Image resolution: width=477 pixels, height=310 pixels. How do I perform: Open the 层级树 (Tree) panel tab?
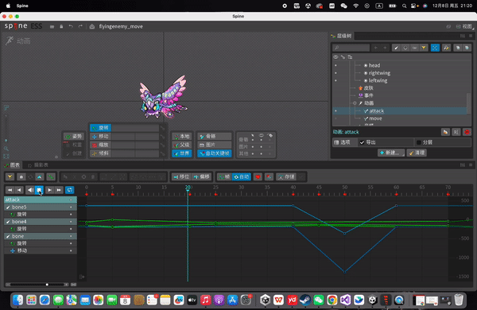point(341,36)
